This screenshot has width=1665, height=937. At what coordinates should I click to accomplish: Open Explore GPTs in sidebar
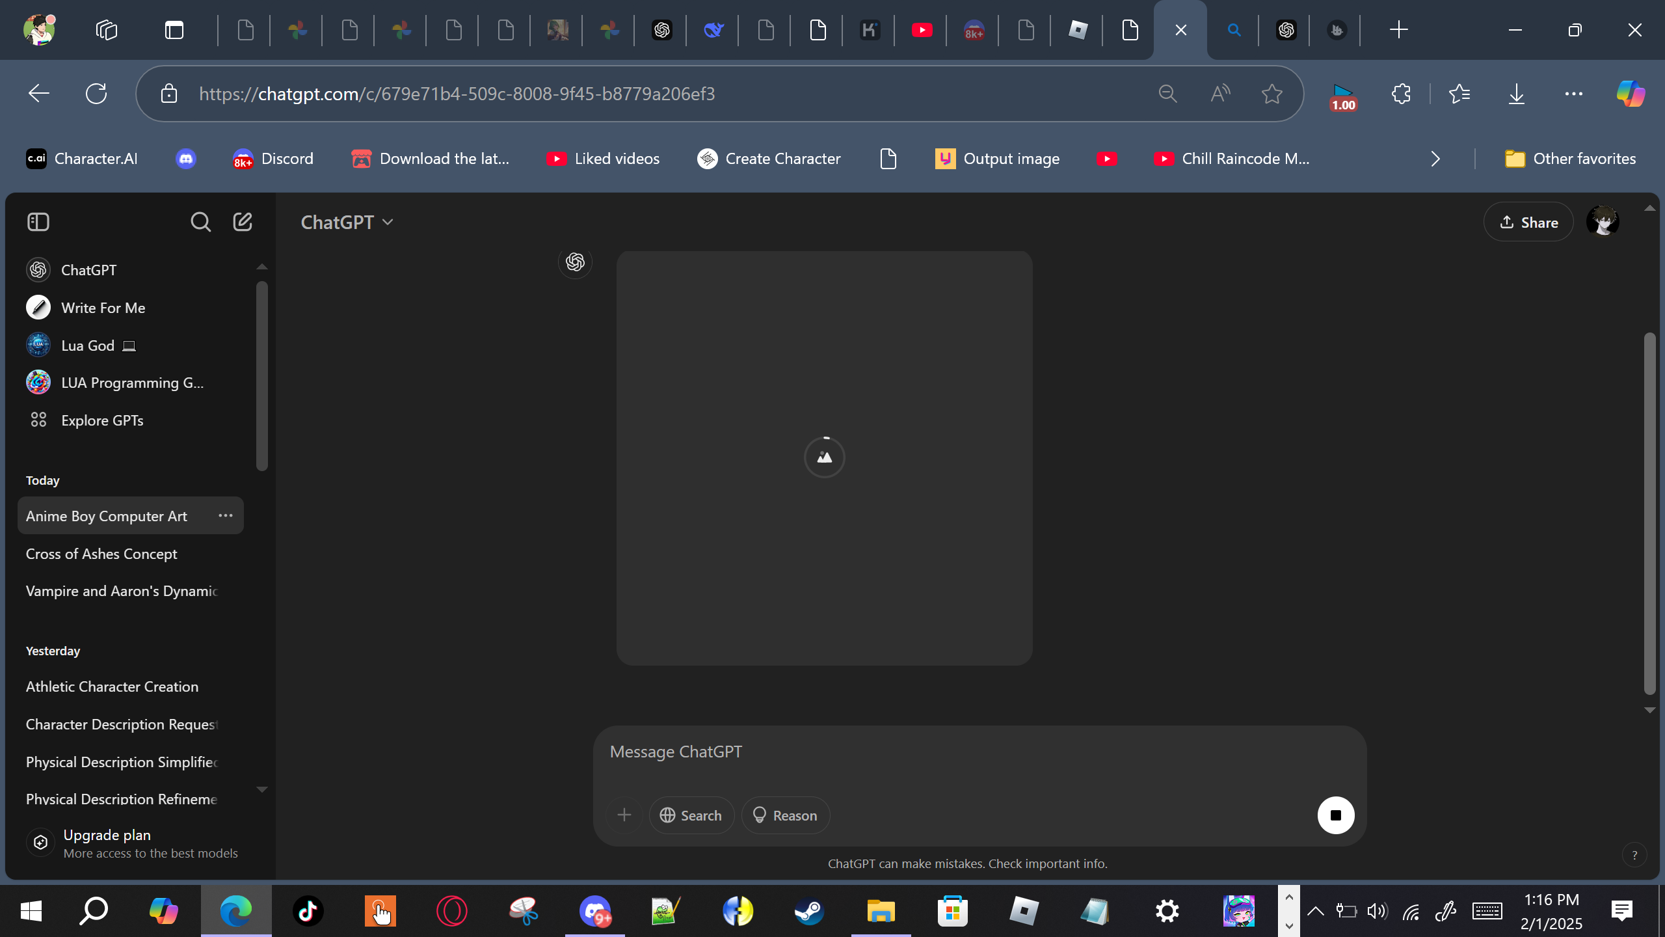102,420
